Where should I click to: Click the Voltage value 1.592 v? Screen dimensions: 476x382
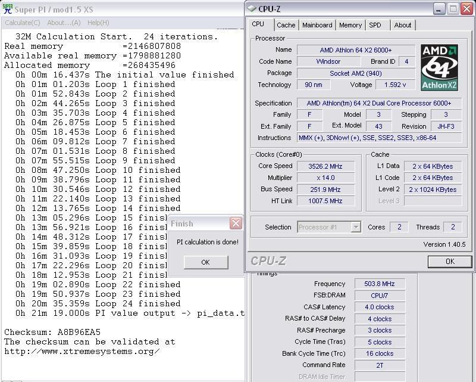pos(395,85)
